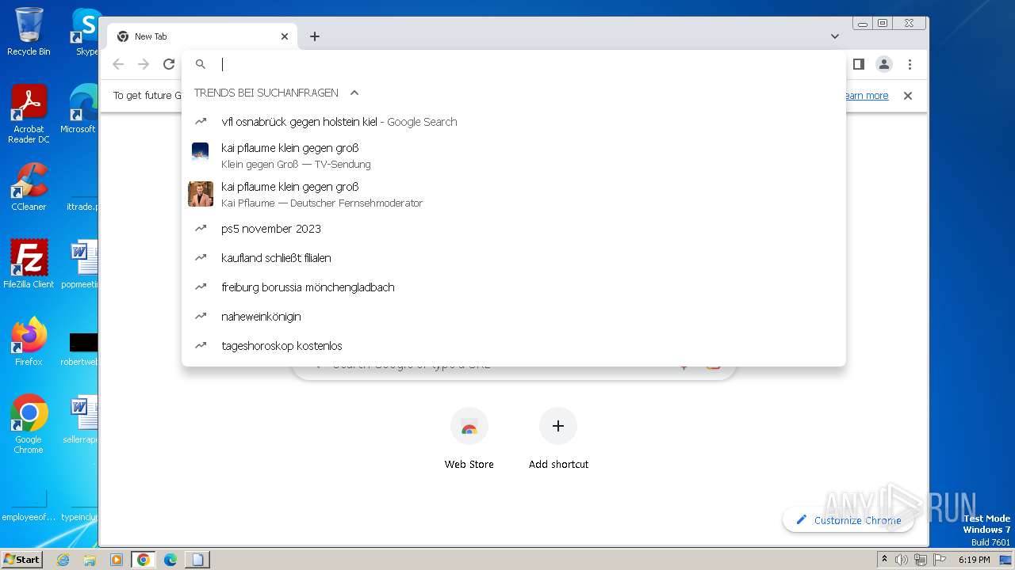Open Google Chrome desktop icon
The height and width of the screenshot is (570, 1015).
click(29, 424)
